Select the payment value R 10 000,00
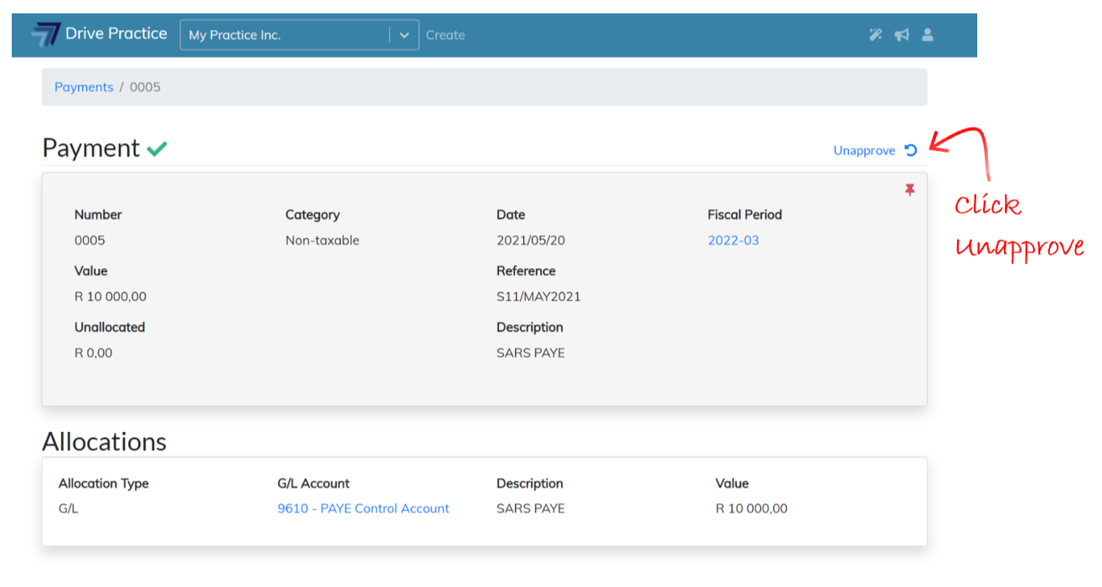 click(x=111, y=296)
